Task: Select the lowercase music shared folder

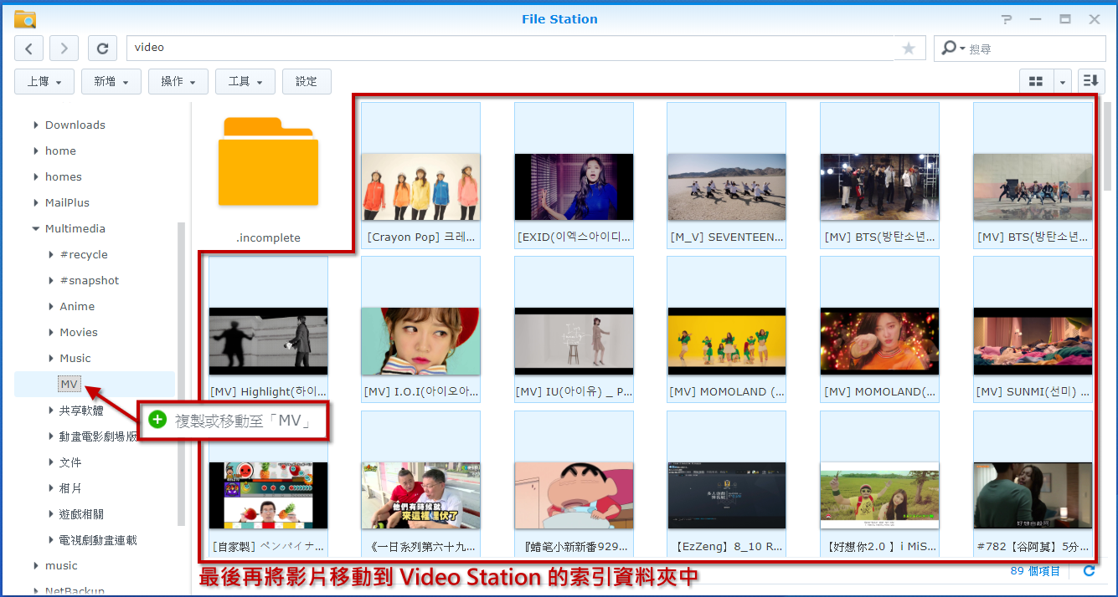Action: (x=61, y=566)
